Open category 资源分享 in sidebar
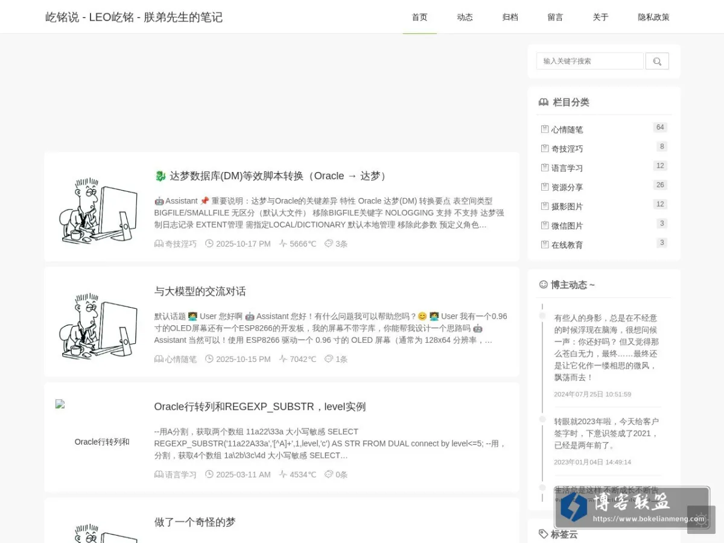 (x=567, y=188)
